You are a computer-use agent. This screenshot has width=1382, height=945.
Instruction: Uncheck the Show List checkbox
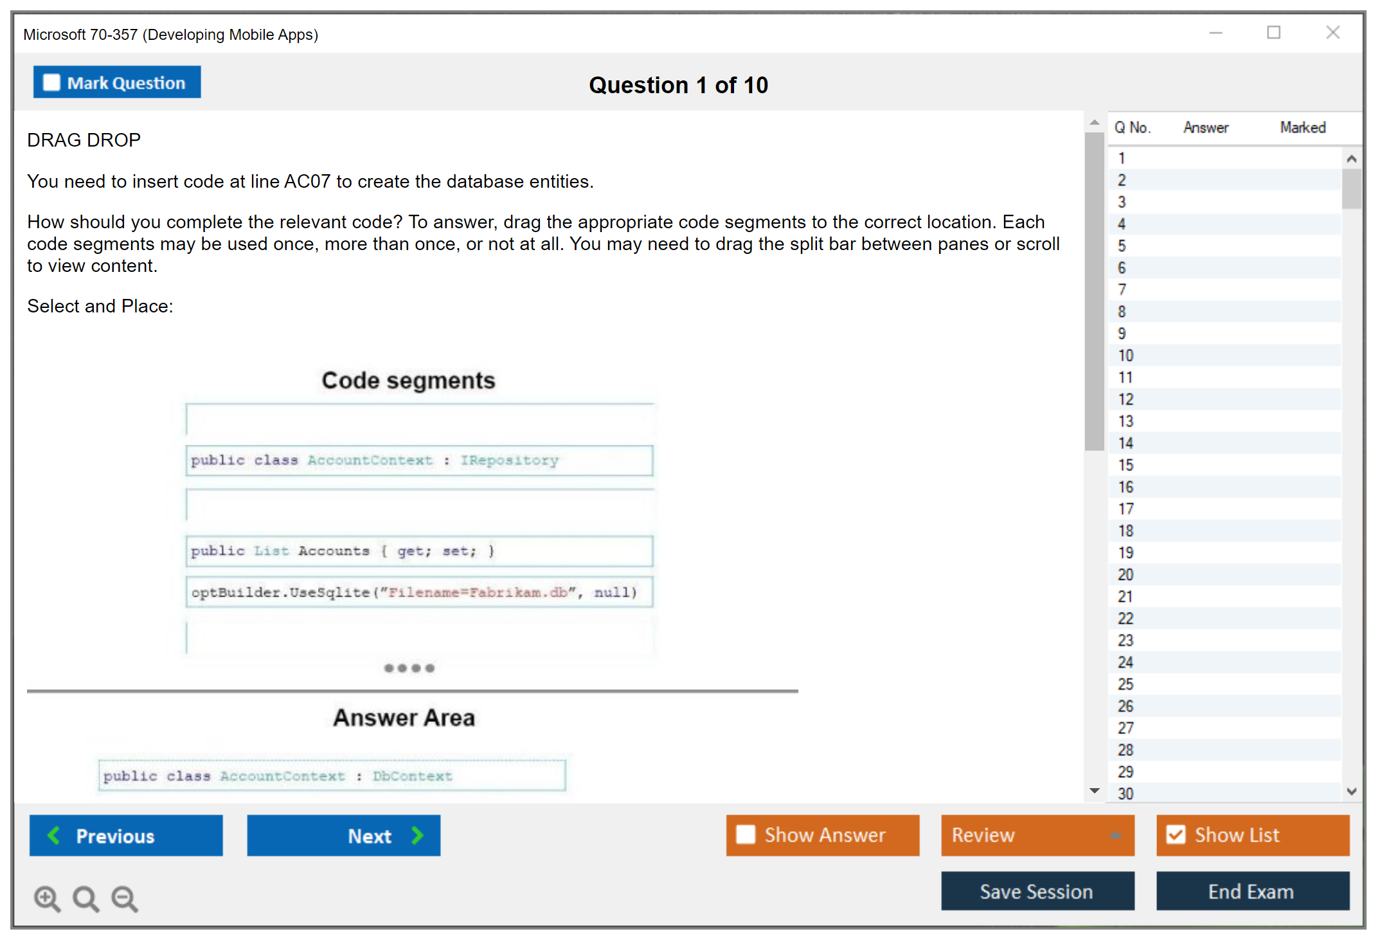click(1176, 834)
